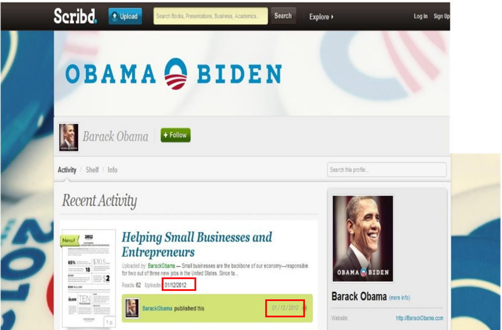This screenshot has width=502, height=330.
Task: Focus the Search this profile field
Action: click(387, 169)
